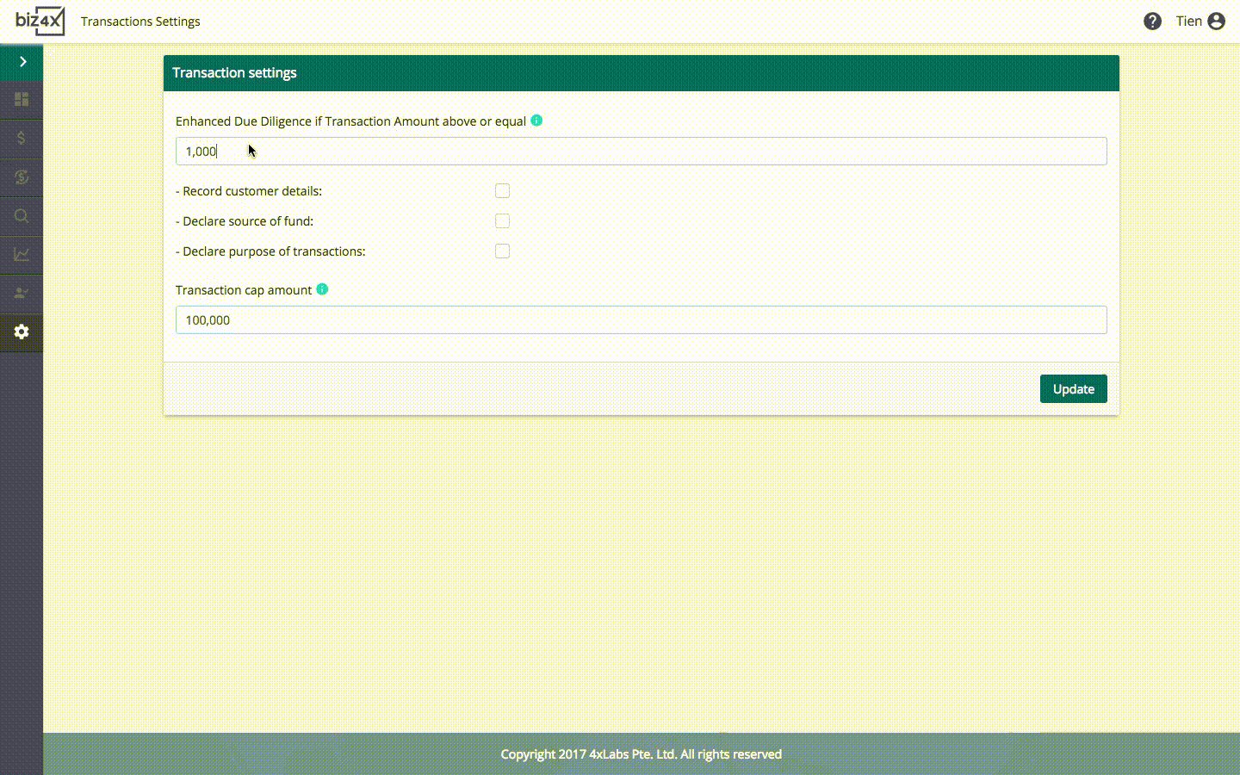Enable Declare purpose of transactions checkbox

click(x=502, y=251)
